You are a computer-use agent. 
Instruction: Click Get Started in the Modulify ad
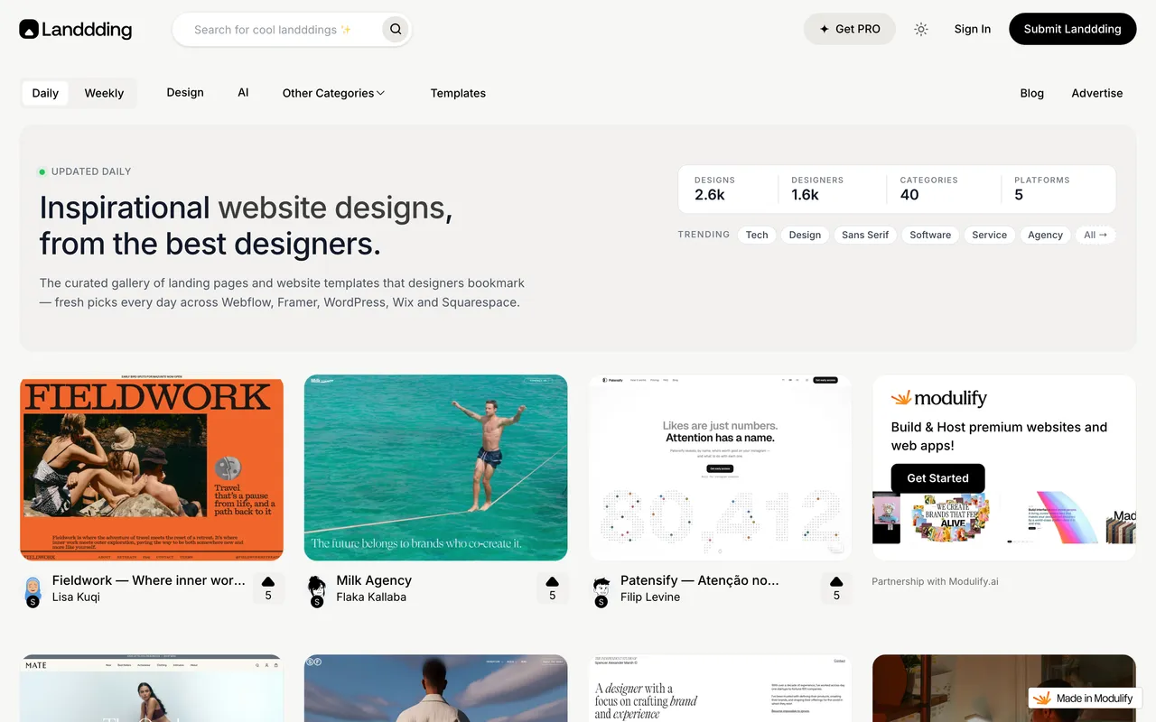[x=937, y=478]
